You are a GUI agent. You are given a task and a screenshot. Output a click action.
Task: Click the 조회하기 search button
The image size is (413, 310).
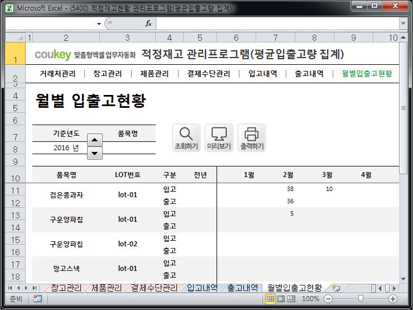[x=186, y=138]
